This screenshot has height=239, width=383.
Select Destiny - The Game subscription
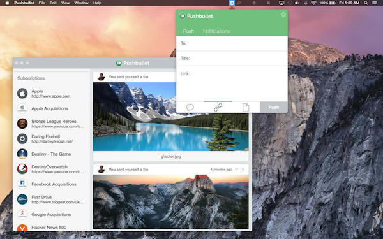tap(51, 154)
